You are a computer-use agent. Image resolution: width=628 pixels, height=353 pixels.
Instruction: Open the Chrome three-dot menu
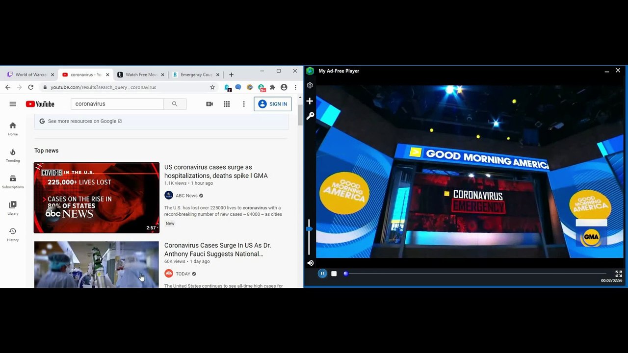pos(295,87)
